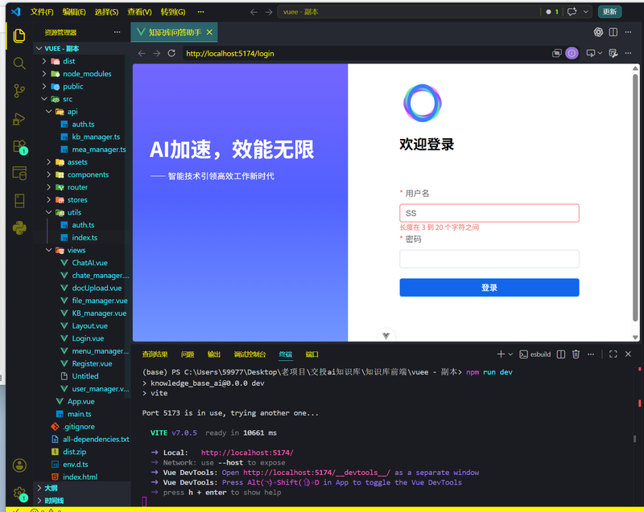Viewport: 644px width, 512px height.
Task: Open devtools icon in browser toolbar
Action: pos(613,53)
